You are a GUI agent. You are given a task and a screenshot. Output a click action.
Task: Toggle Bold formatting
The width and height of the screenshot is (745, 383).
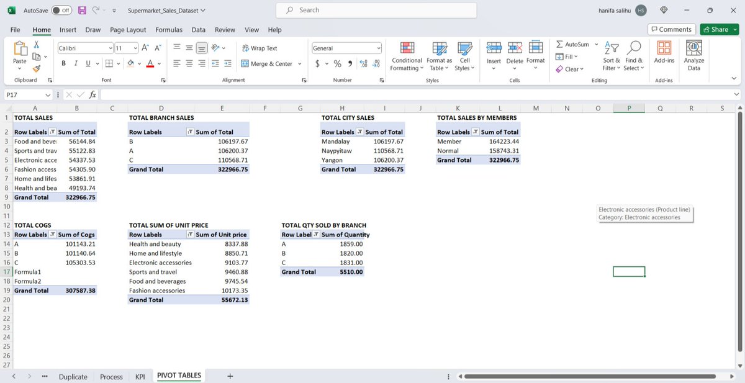(64, 63)
